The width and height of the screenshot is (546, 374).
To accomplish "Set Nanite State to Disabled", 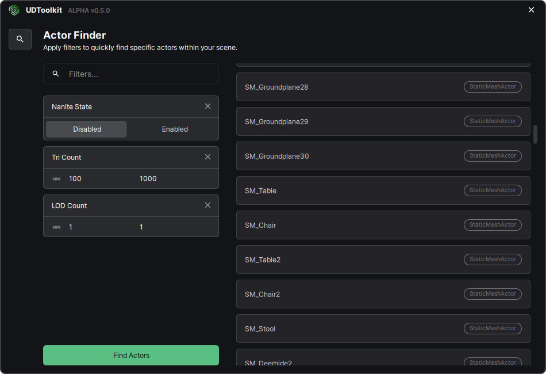I will [86, 129].
